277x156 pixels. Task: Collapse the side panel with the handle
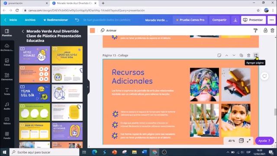88,87
